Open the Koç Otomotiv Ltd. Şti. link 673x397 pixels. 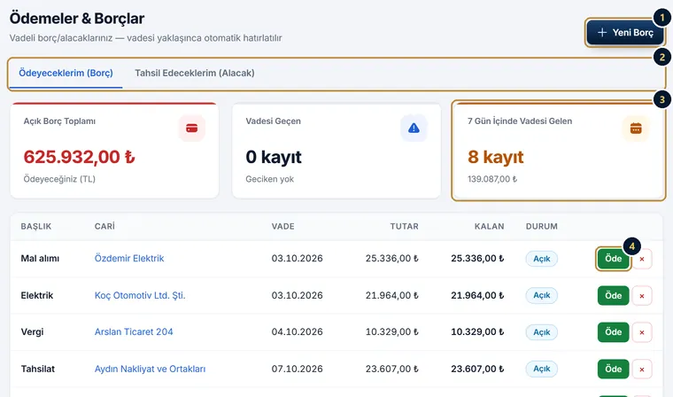coord(140,295)
